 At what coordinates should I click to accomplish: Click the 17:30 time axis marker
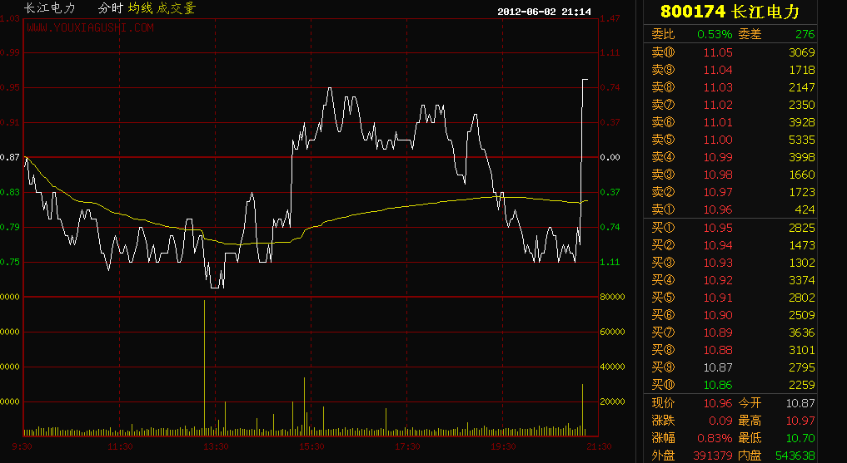click(407, 446)
